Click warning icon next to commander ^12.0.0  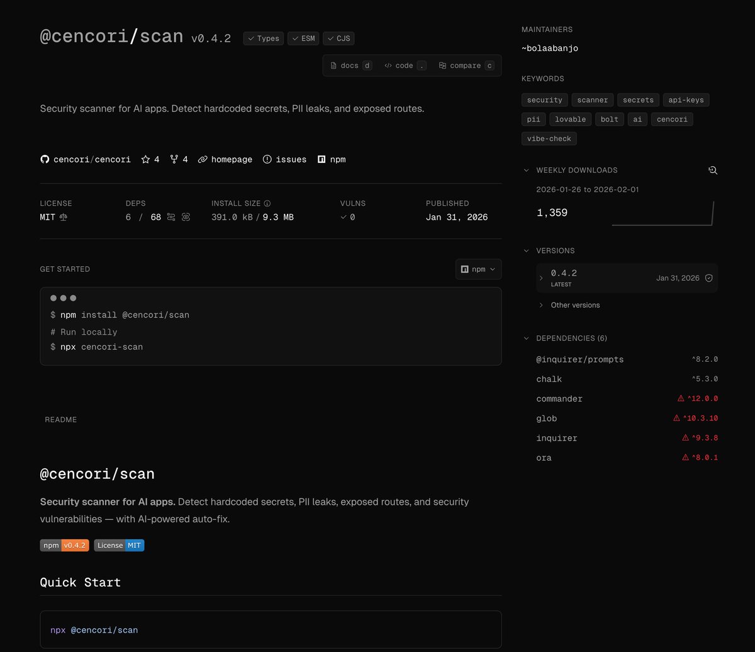coord(681,398)
